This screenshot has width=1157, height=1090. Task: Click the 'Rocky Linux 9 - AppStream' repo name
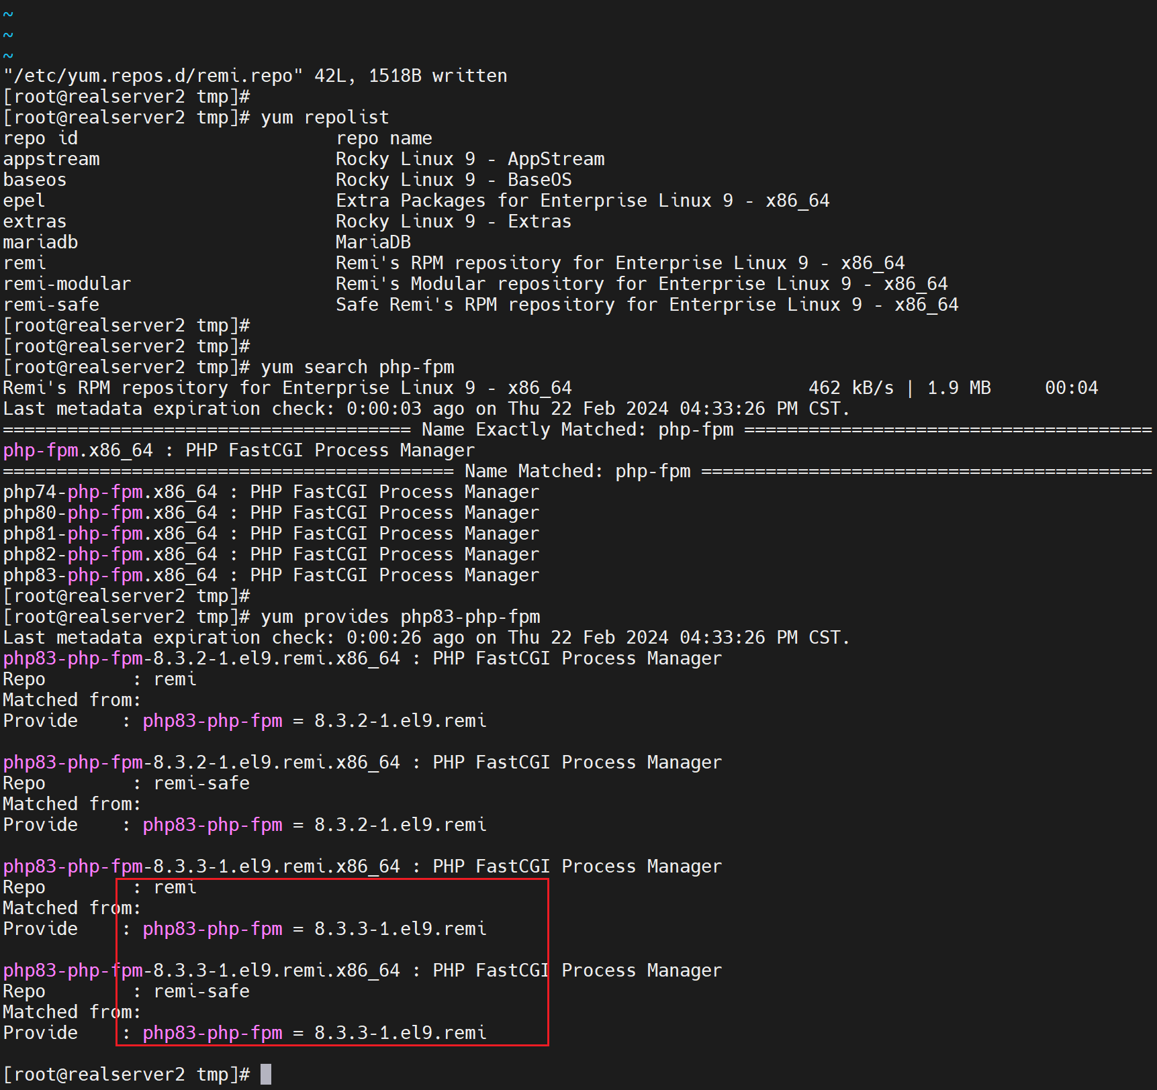tap(470, 159)
